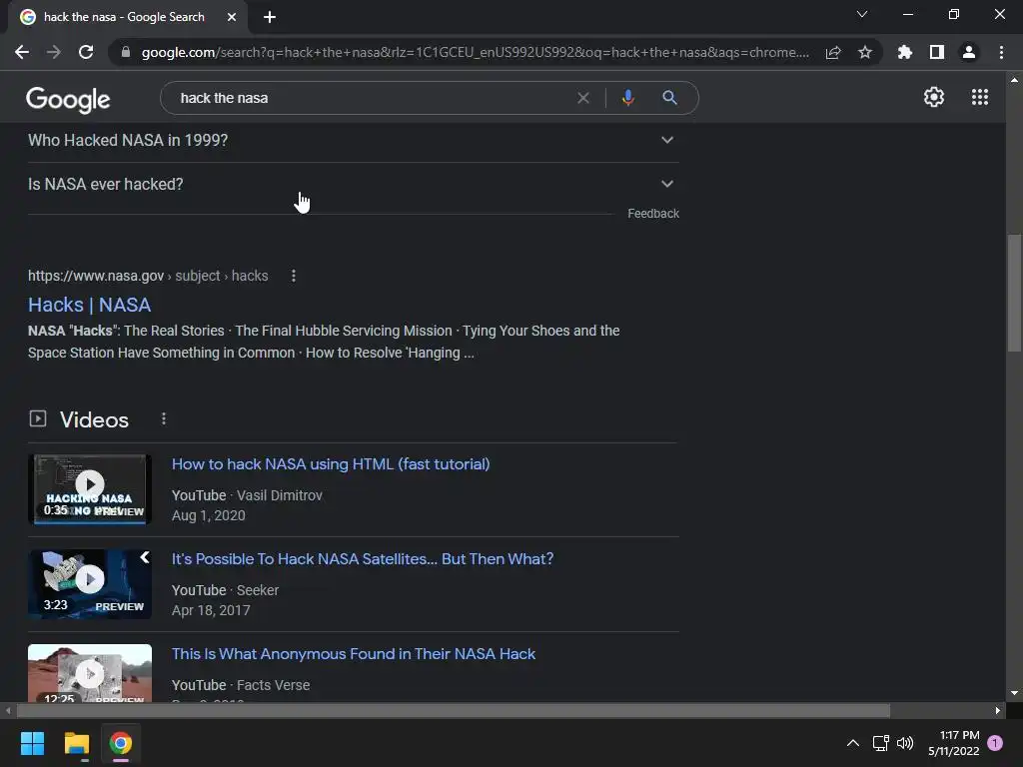Screen dimensions: 1023x767
Task: Click the Apr 18, 2017 date
Action: click(x=211, y=610)
